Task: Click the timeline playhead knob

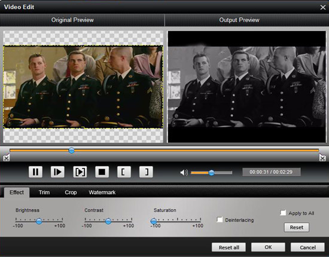Action: click(72, 150)
